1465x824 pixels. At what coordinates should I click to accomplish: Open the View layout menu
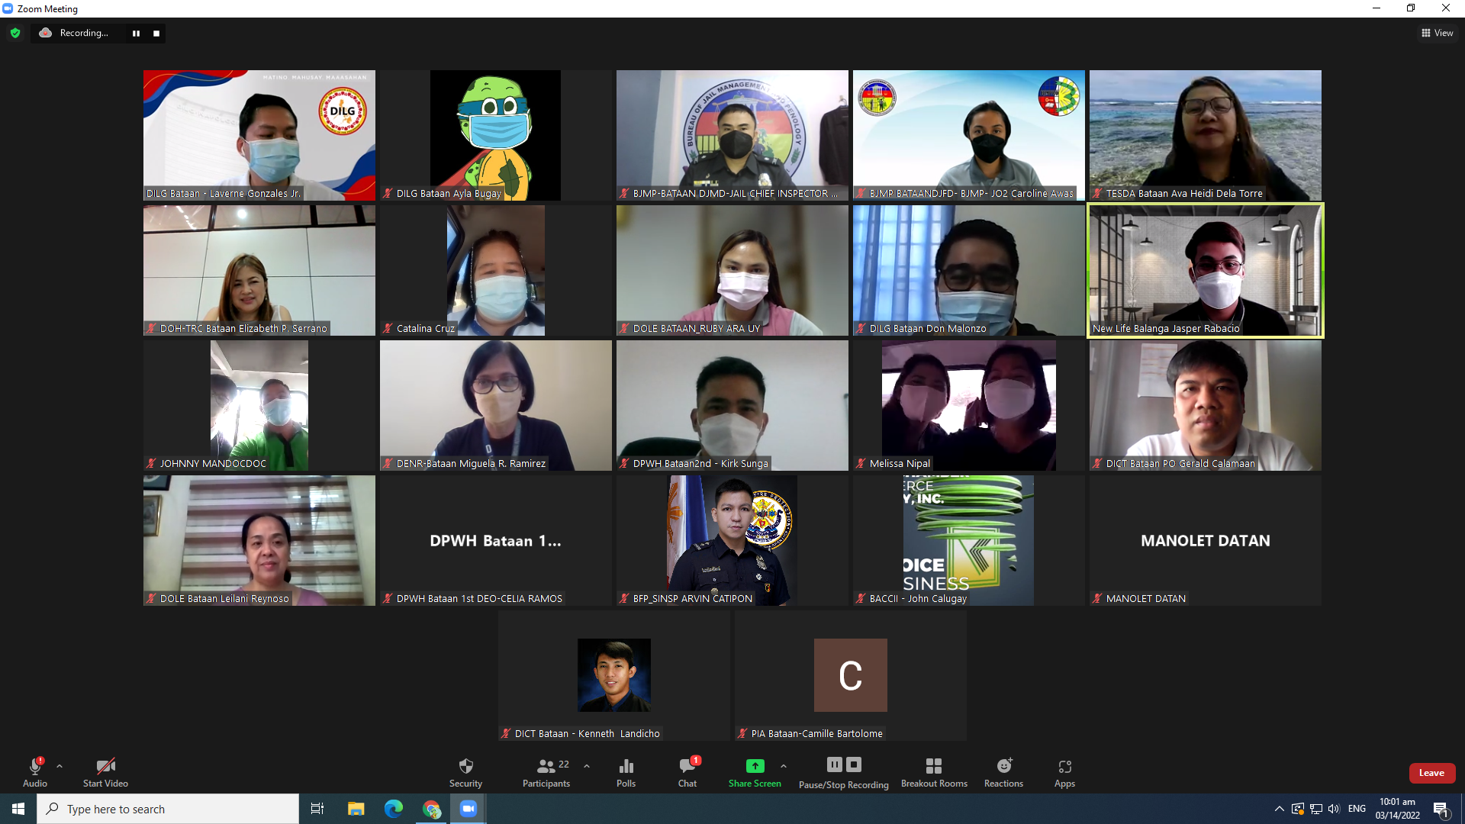tap(1437, 33)
